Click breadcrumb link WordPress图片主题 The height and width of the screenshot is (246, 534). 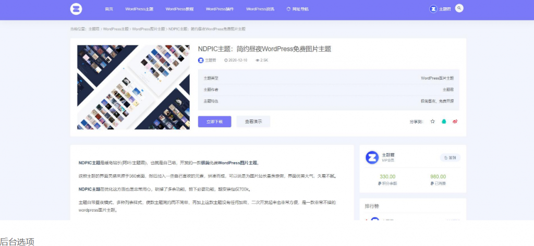pos(149,29)
